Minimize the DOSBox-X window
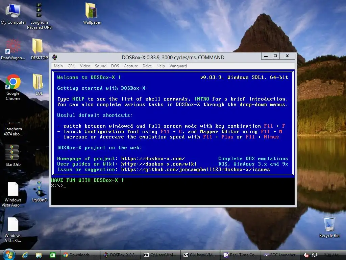The width and height of the screenshot is (346, 260). click(x=266, y=56)
